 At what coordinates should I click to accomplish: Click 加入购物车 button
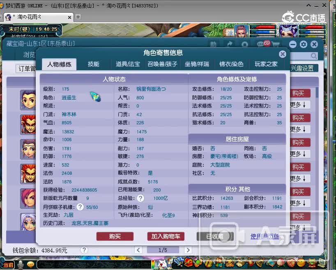[166, 236]
